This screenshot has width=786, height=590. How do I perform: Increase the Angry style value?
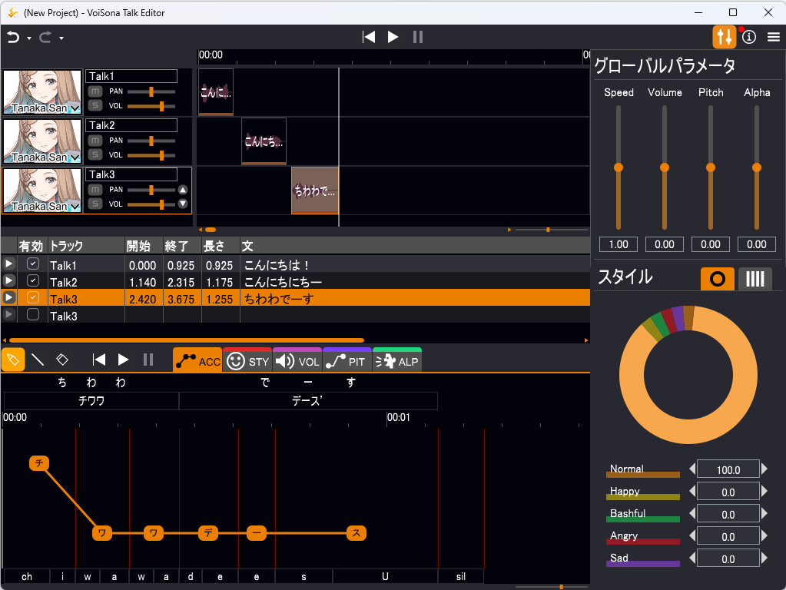pos(764,536)
